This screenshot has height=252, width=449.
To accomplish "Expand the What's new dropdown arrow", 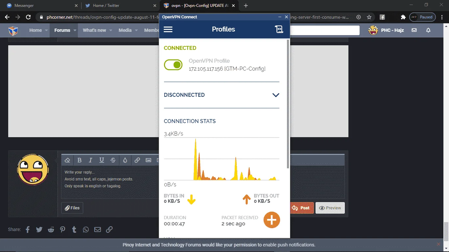I will click(x=111, y=30).
